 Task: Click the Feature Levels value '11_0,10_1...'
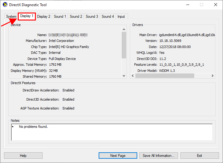(182, 65)
